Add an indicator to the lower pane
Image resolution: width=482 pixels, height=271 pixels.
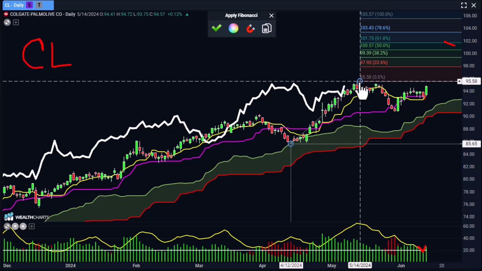point(32,227)
